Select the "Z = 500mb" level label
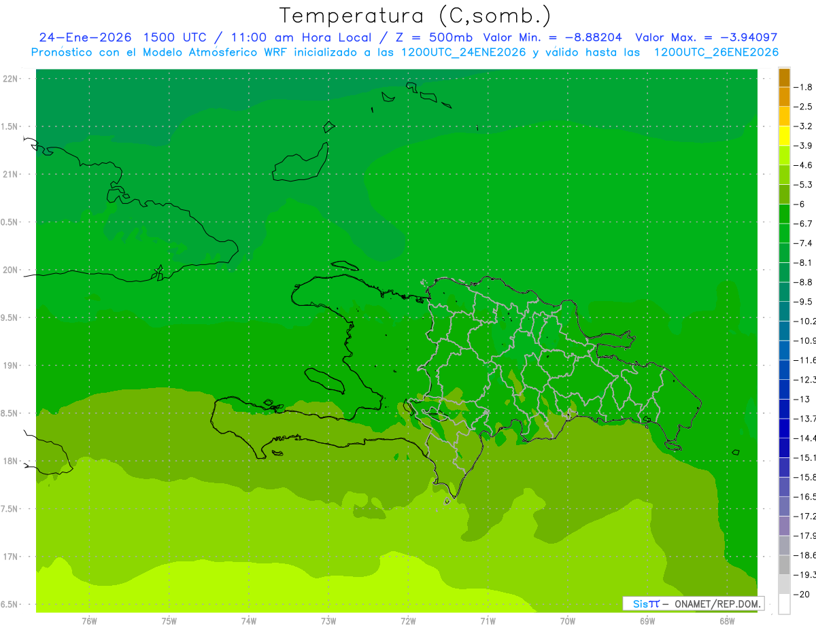Viewport: 816px width, 630px height. (x=435, y=38)
